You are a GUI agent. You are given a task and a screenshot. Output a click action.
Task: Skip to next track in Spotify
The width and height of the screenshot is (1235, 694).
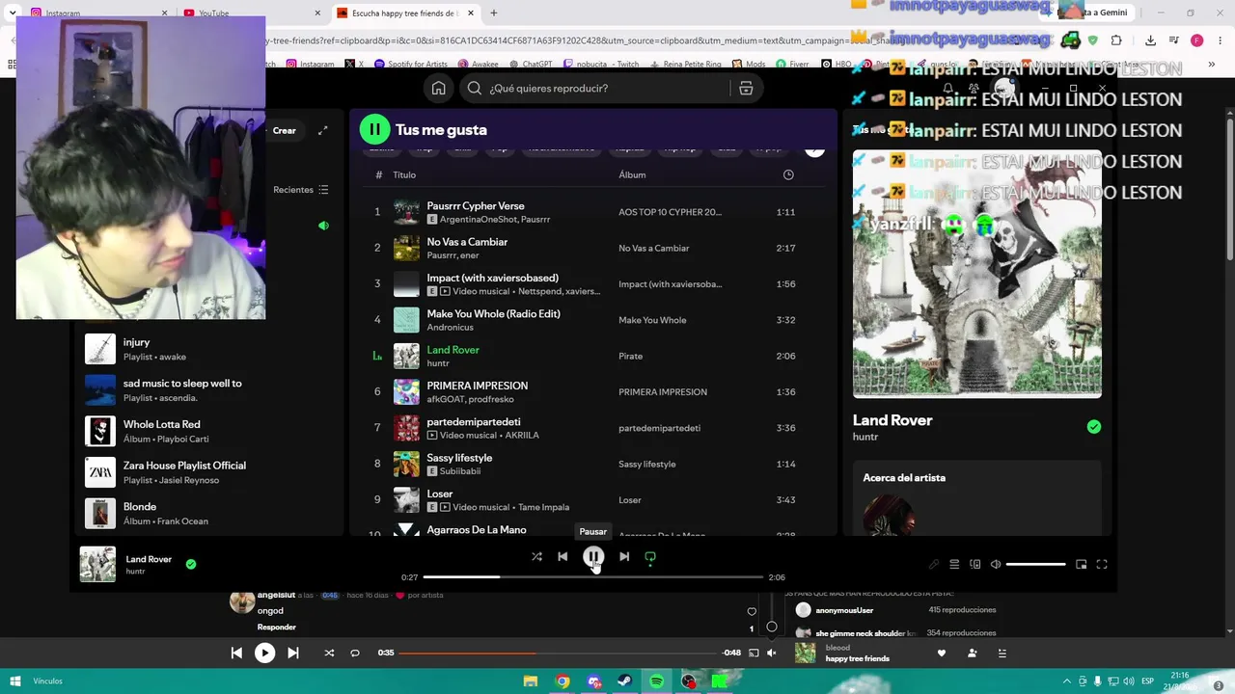(x=624, y=556)
